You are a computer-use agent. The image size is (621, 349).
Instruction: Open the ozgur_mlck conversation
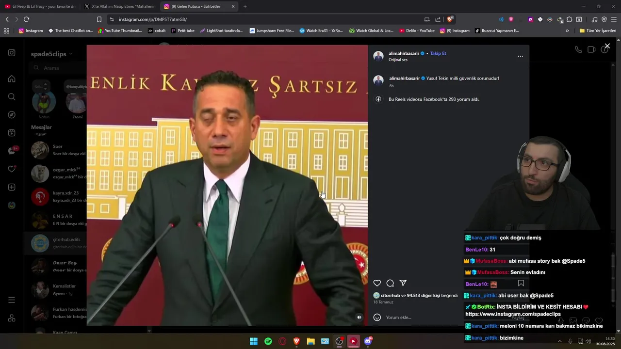pos(56,174)
